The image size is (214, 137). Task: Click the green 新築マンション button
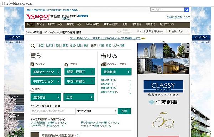pos(46,72)
